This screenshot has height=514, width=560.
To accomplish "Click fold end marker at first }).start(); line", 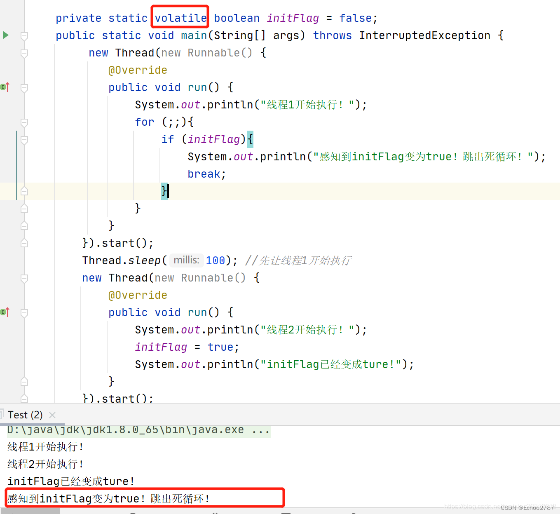I will (x=24, y=243).
